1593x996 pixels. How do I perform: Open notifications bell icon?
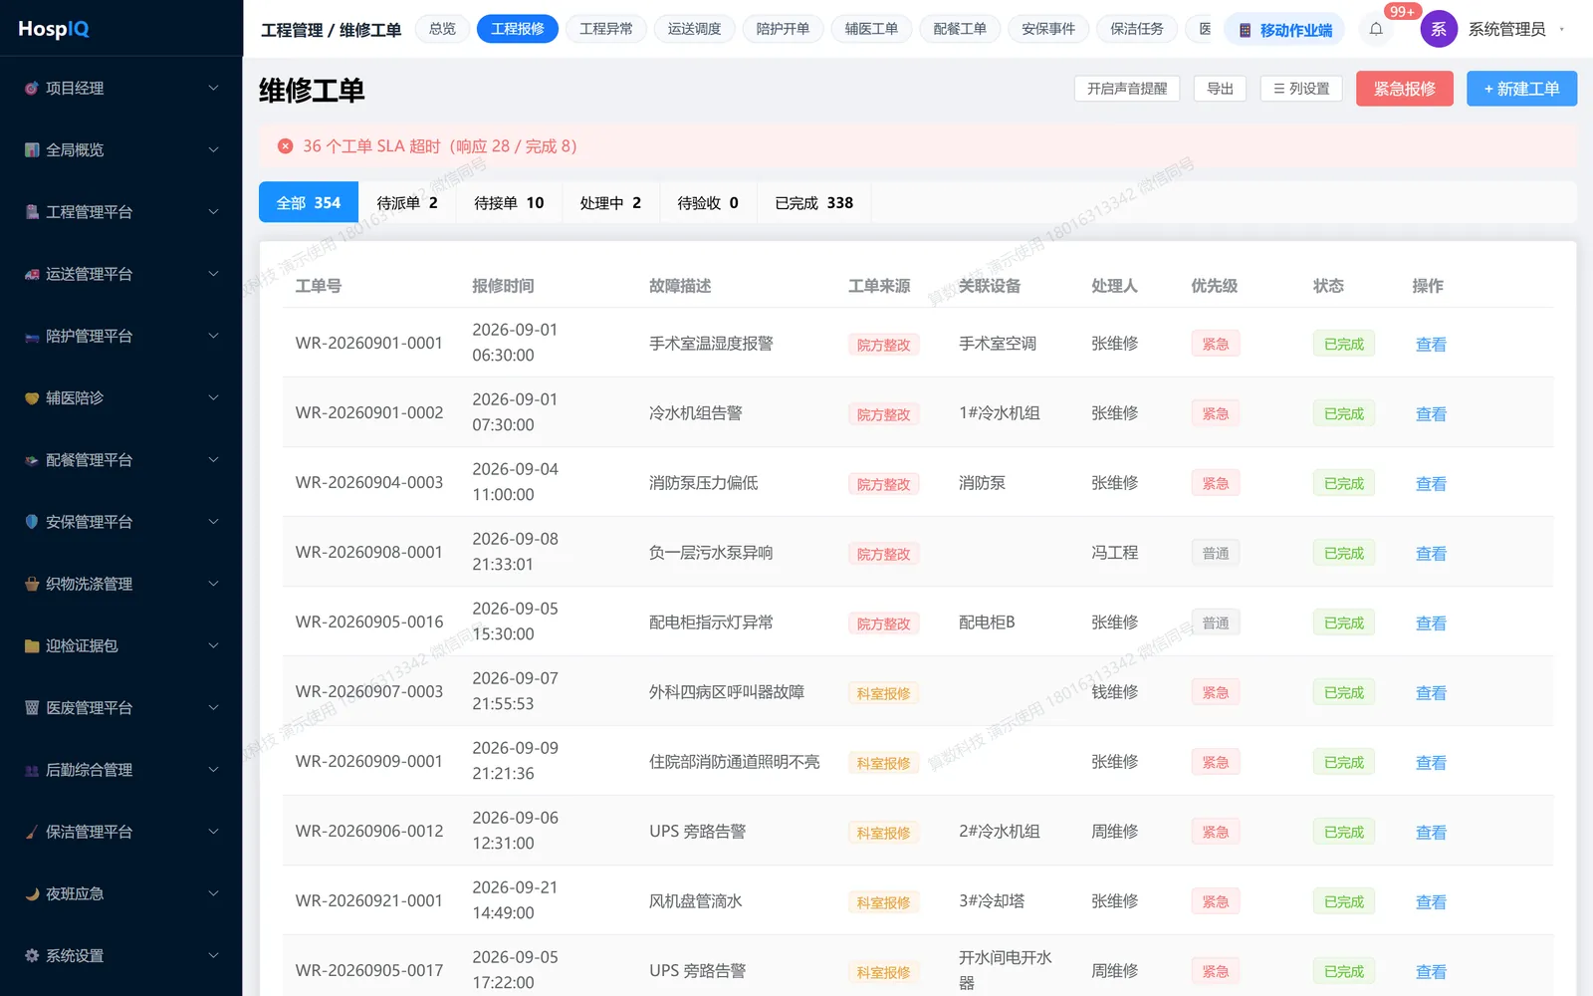coord(1376,29)
